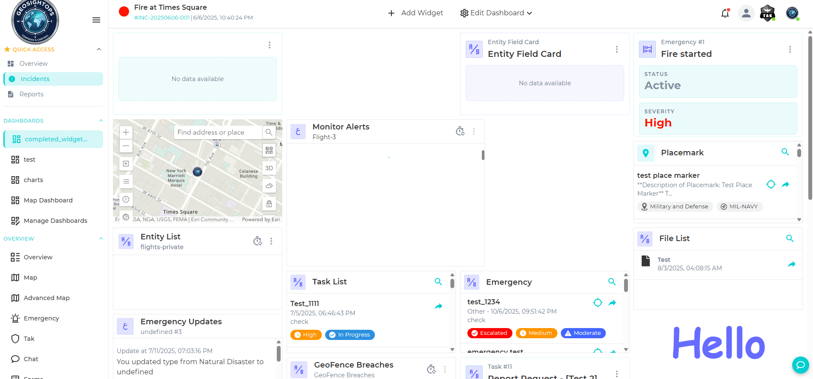
Task: Open the user profile avatar
Action: tap(746, 13)
